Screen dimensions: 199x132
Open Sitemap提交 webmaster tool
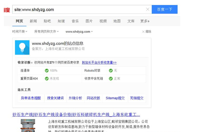coord(115,98)
